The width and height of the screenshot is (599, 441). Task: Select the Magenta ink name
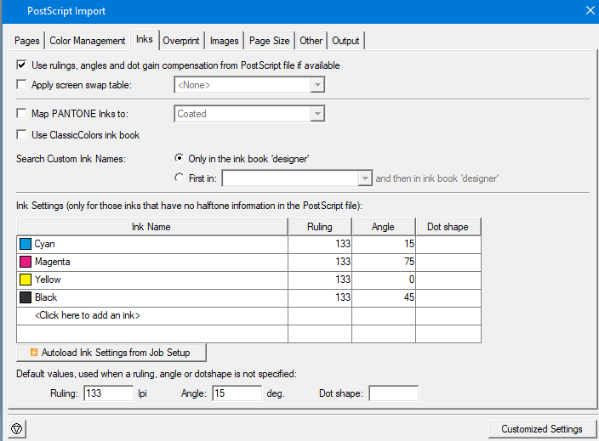53,262
